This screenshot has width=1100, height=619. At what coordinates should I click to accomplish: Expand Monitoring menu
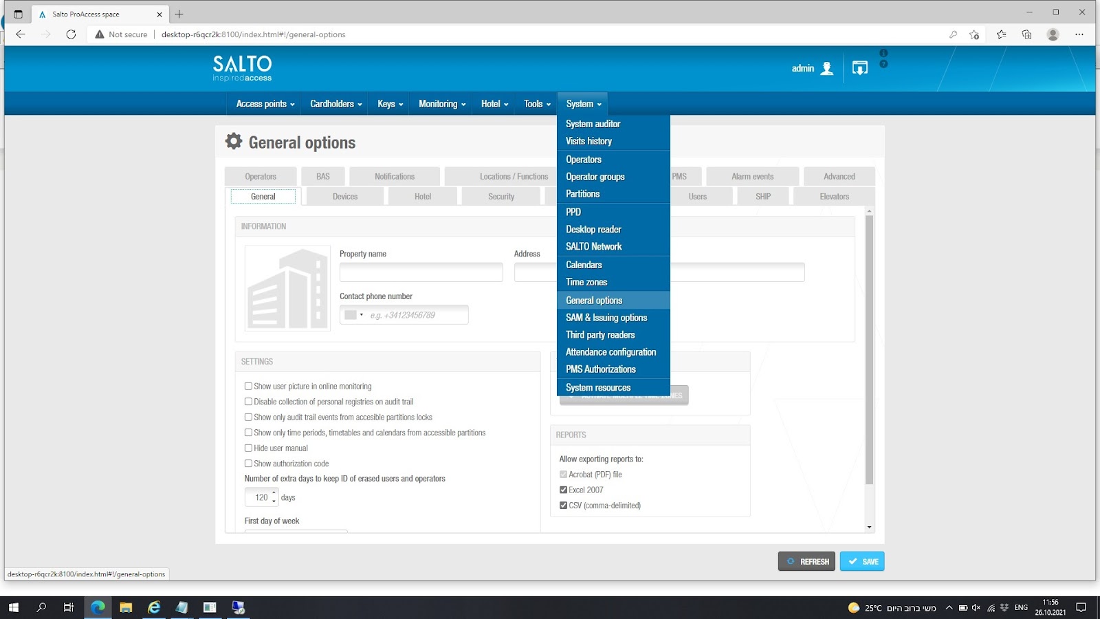(442, 104)
